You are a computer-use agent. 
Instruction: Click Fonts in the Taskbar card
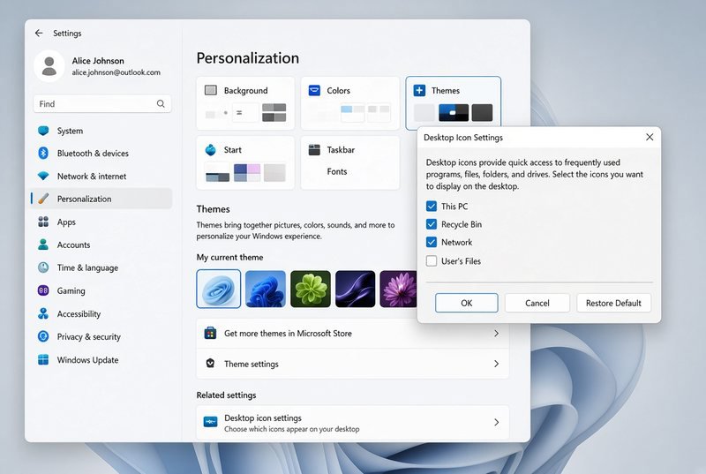[x=337, y=171]
